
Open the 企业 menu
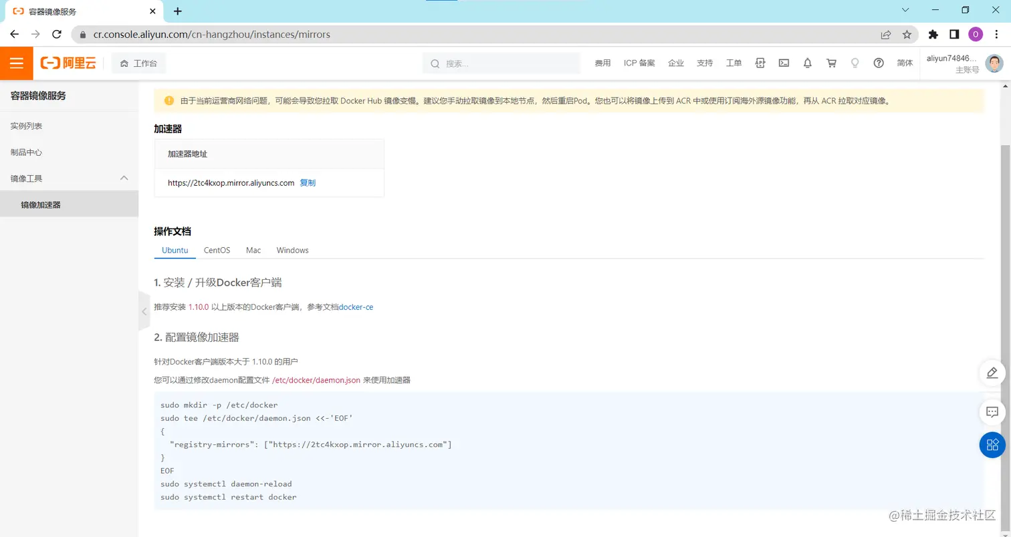[676, 63]
